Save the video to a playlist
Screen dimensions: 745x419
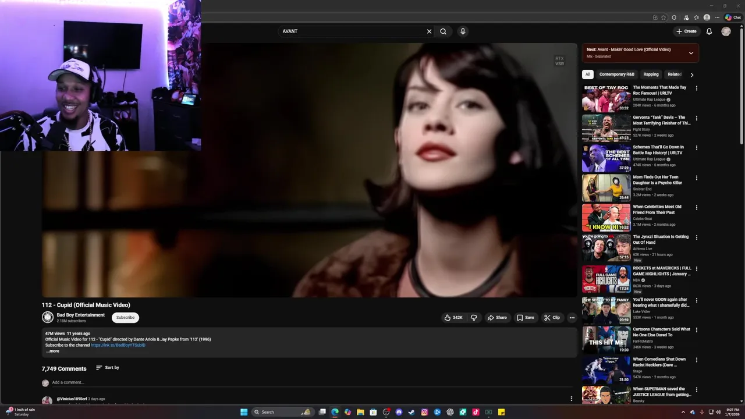[x=526, y=318]
